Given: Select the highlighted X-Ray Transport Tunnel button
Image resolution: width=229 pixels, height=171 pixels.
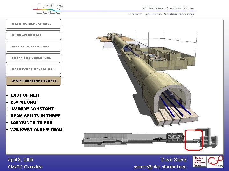Looking at the screenshot, I should 33,81.
